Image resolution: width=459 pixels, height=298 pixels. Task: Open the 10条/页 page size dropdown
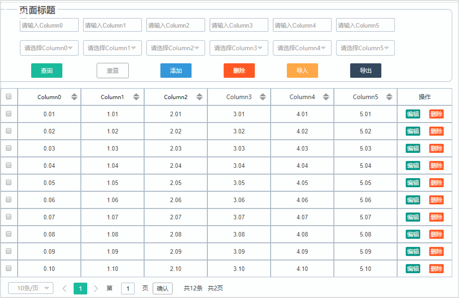(31, 288)
